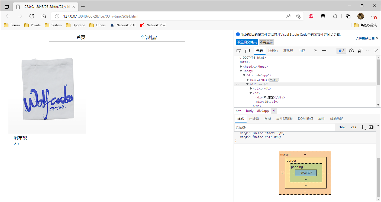Open the 其他收藏夹 bookmarks folder
The image size is (381, 202).
click(366, 25)
